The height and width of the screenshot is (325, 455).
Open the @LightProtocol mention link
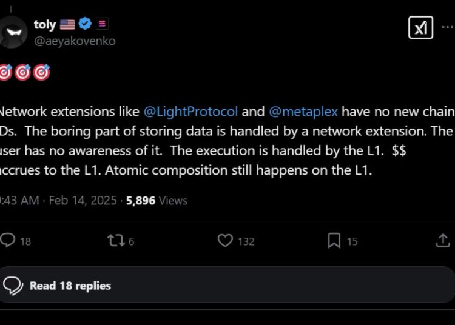(190, 112)
